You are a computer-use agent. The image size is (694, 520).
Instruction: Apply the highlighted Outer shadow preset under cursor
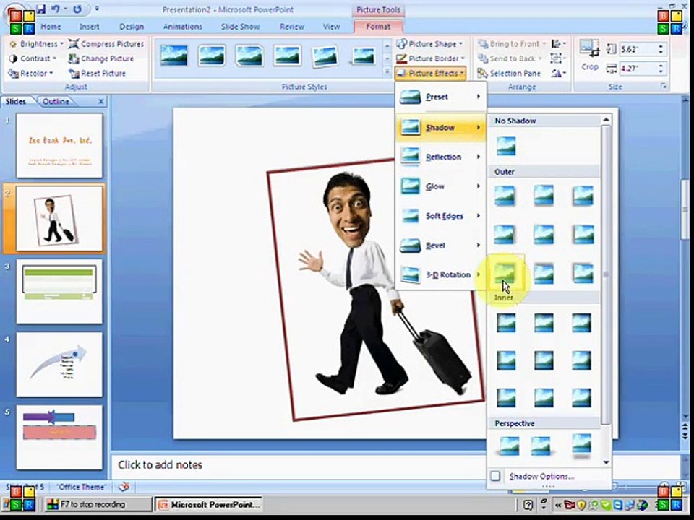506,272
